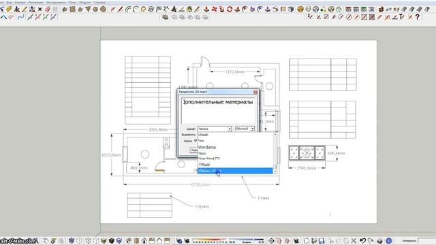This screenshot has height=245, width=436.
Task: Click the yellow round cube icon
Action: tap(300, 10)
